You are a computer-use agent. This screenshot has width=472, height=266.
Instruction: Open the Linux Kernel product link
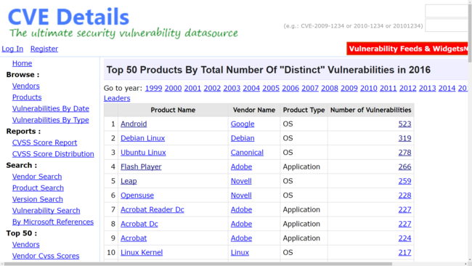coord(142,252)
